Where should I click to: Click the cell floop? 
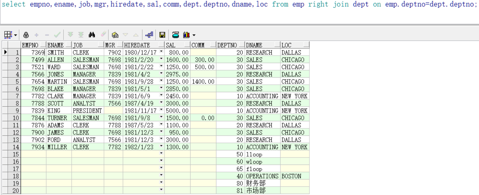coord(262,169)
